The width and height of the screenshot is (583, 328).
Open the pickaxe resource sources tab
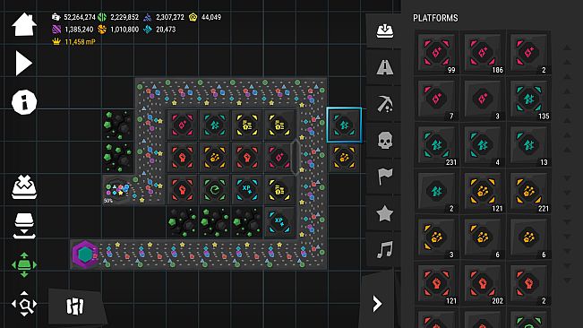(x=385, y=104)
